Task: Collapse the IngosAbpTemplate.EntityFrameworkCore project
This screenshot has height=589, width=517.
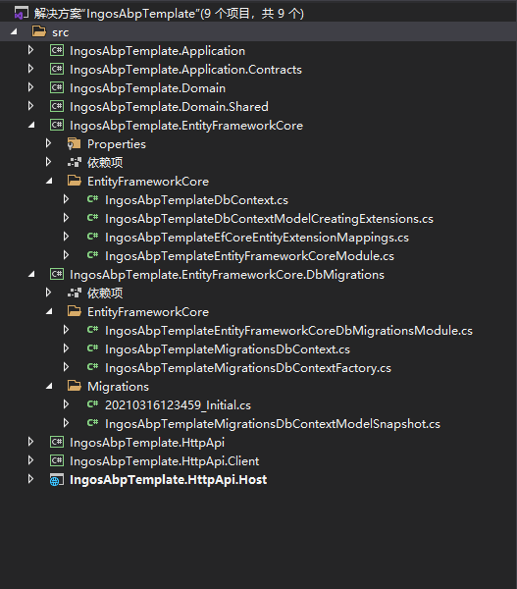Action: click(31, 125)
